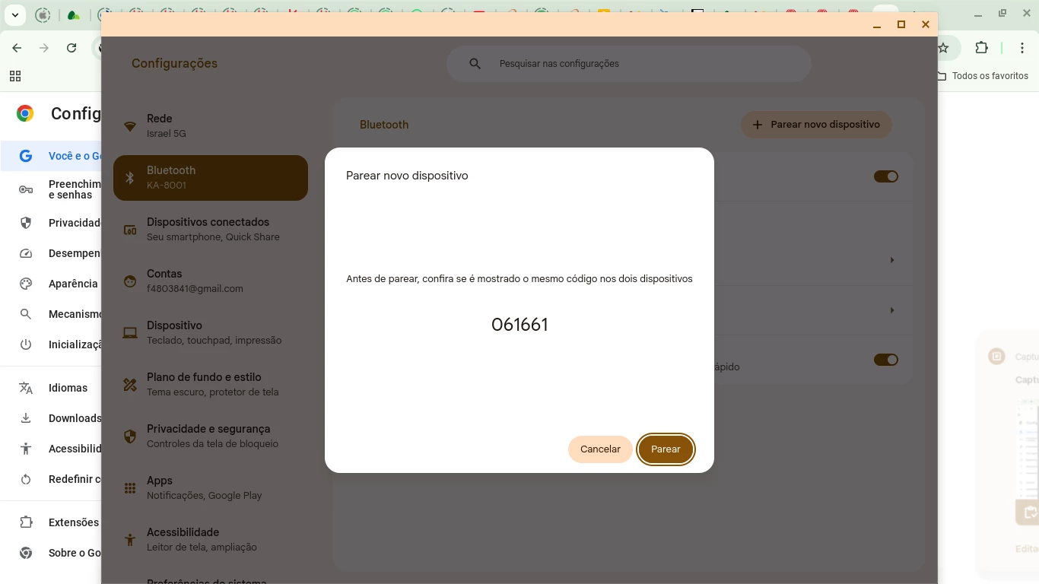Open Chrome apps grid shortcut in bookmarks bar
This screenshot has width=1039, height=584.
pos(15,76)
